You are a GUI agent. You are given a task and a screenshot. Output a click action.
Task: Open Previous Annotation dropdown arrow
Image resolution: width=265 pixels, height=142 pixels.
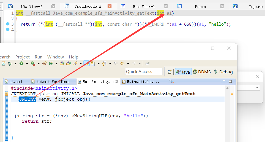(110, 64)
